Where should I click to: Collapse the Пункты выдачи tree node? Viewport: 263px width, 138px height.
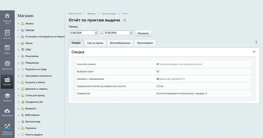point(18,135)
